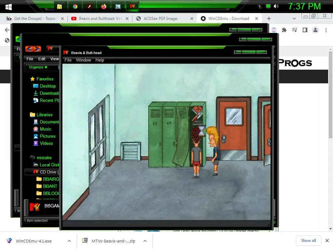Open the Chrome tab search chevron

coord(294,19)
